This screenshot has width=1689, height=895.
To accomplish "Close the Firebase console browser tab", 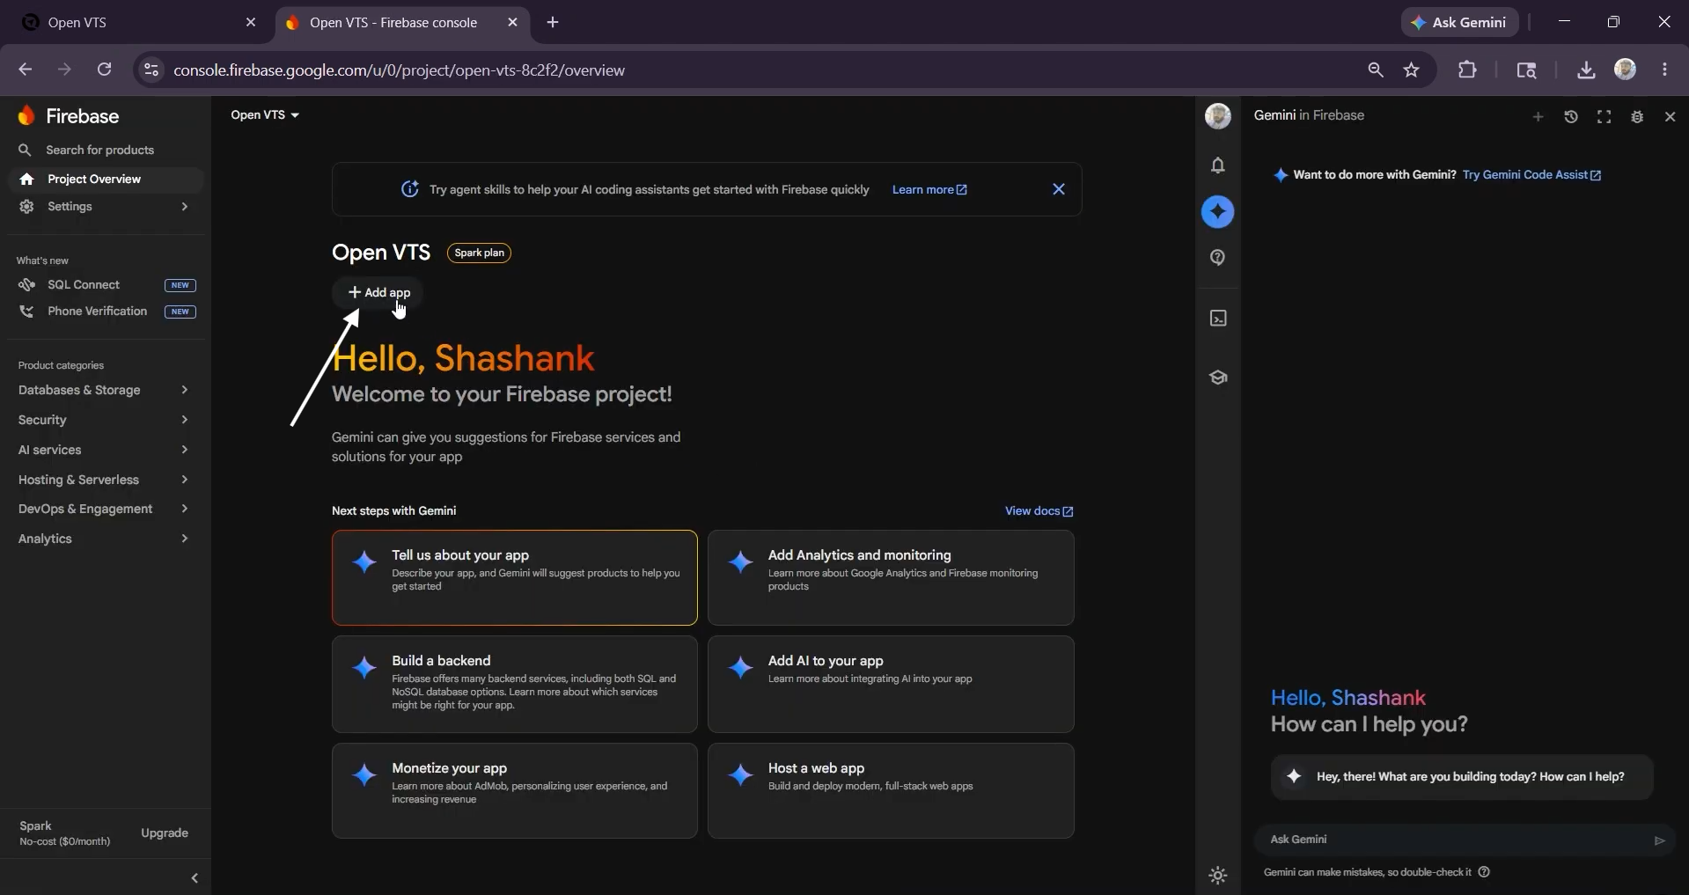I will [x=513, y=23].
